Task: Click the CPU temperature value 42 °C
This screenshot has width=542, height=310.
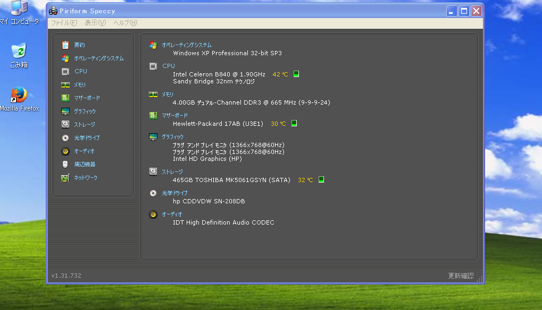Action: tap(280, 74)
